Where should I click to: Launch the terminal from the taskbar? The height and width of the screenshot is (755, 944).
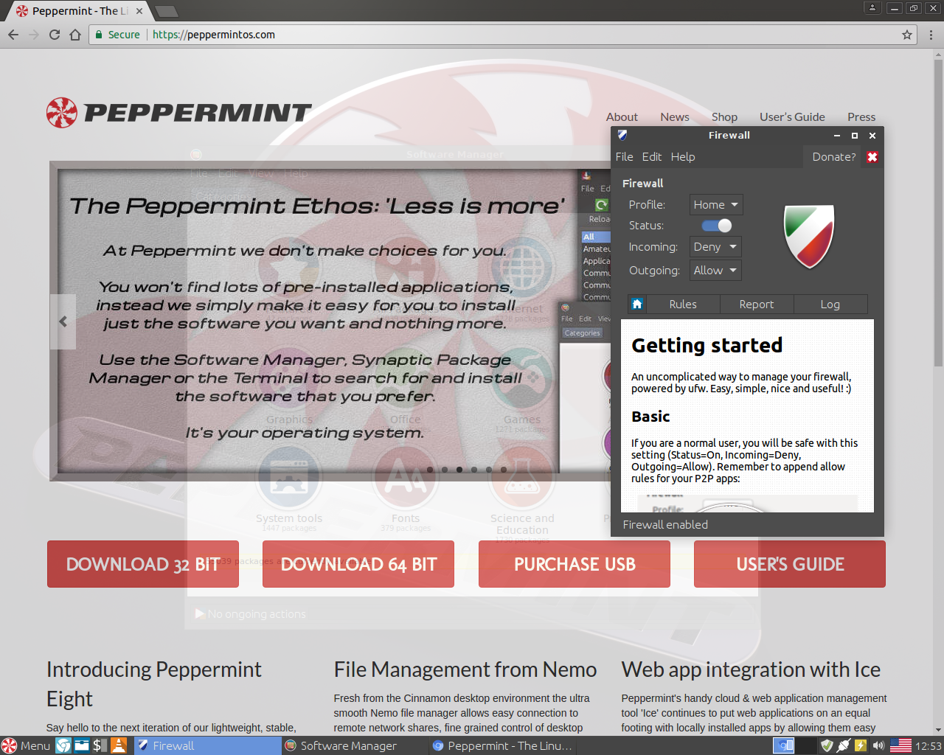[x=100, y=745]
